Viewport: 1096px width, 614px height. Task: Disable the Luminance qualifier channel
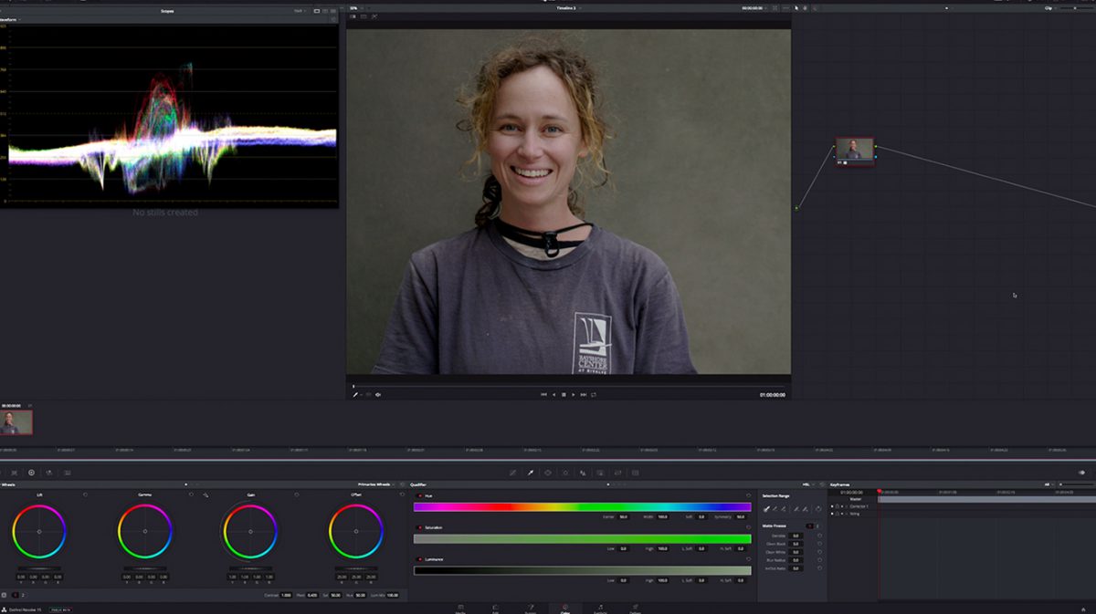click(418, 559)
